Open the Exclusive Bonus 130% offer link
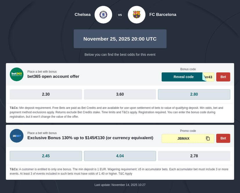This screenshot has width=240, height=193. click(90, 138)
